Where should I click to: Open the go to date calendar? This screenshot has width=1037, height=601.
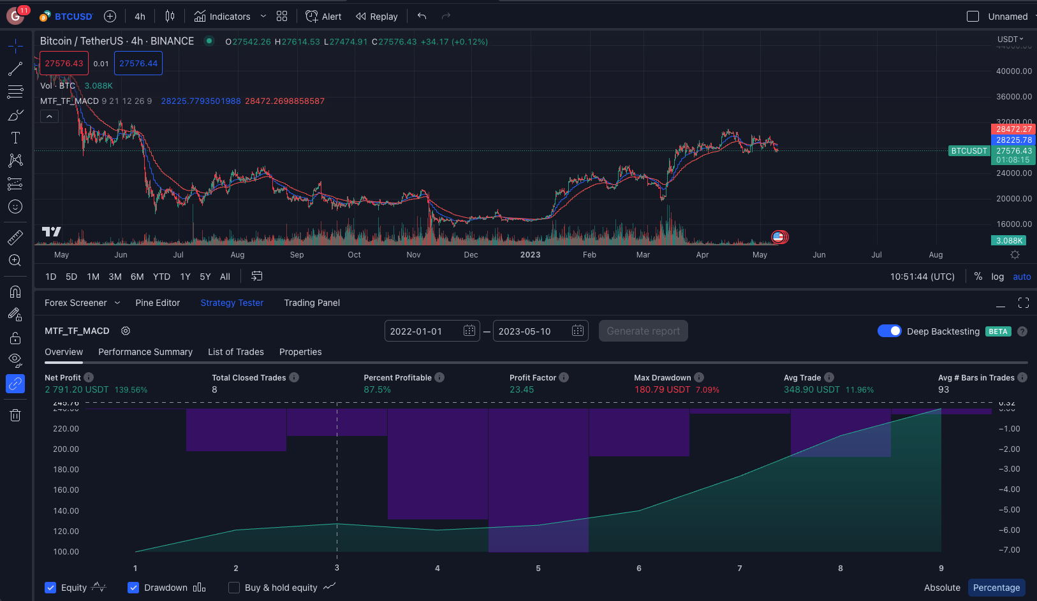click(x=256, y=276)
